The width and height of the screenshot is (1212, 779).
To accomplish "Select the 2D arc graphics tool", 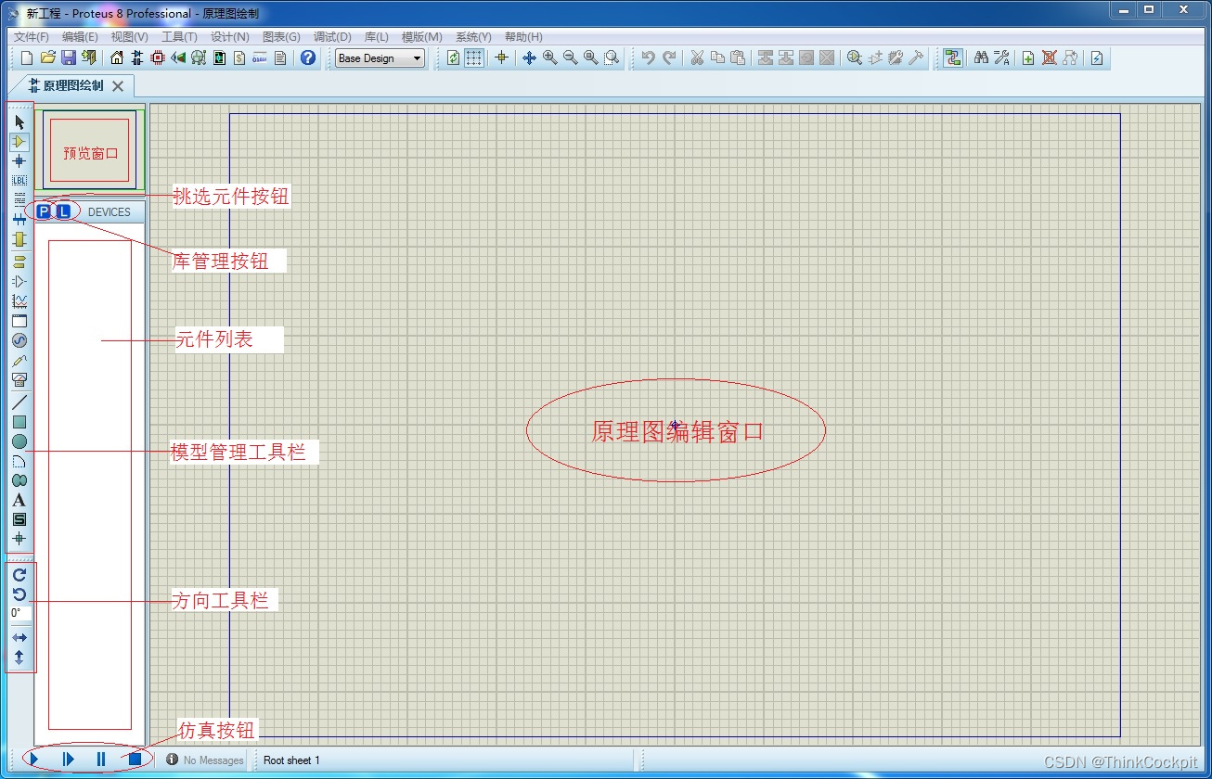I will [x=19, y=461].
